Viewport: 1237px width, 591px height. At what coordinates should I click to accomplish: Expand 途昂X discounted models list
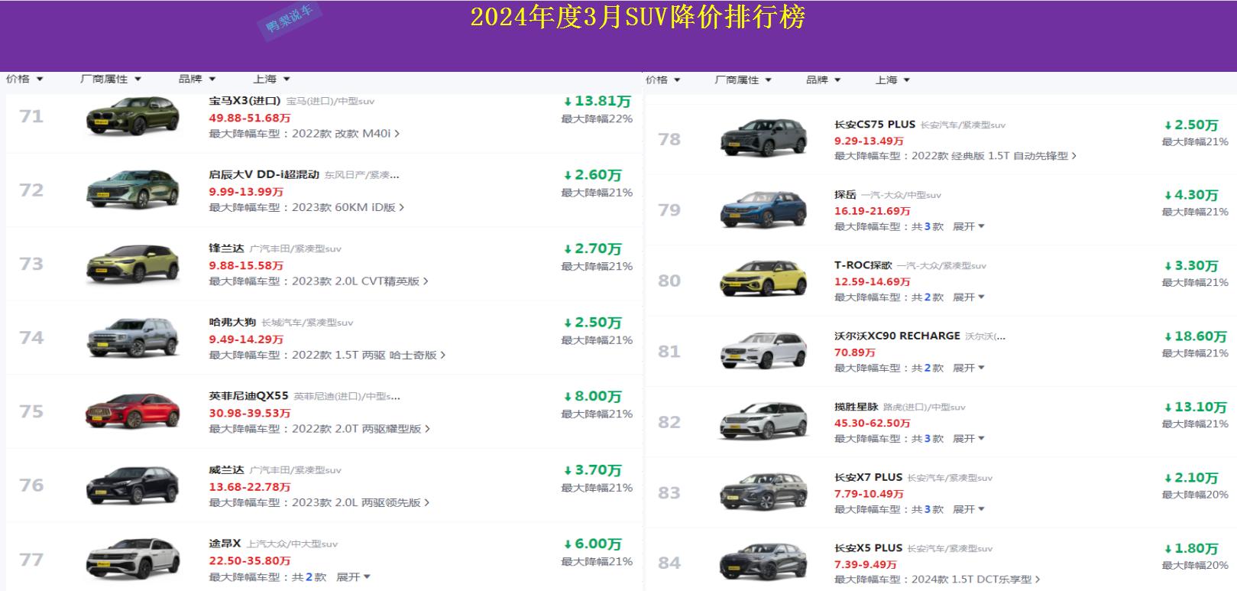coord(353,577)
